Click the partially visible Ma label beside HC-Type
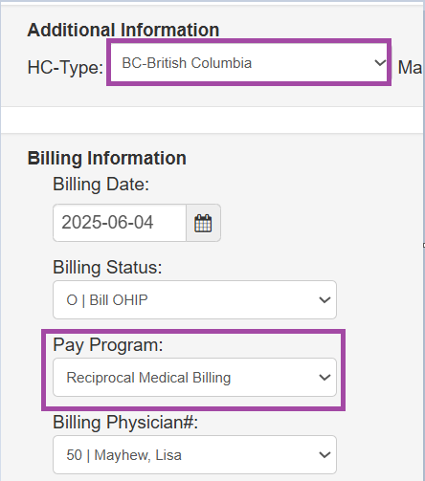425x481 pixels. click(411, 68)
